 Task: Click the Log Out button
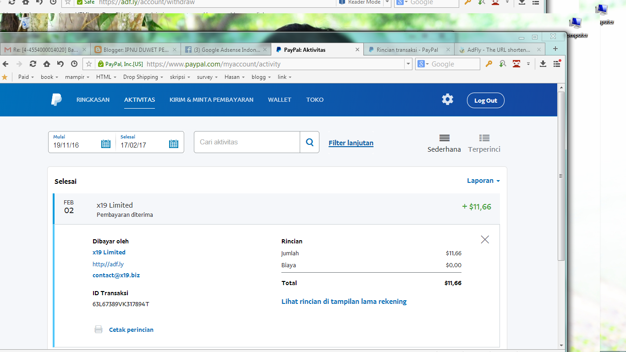pyautogui.click(x=485, y=100)
